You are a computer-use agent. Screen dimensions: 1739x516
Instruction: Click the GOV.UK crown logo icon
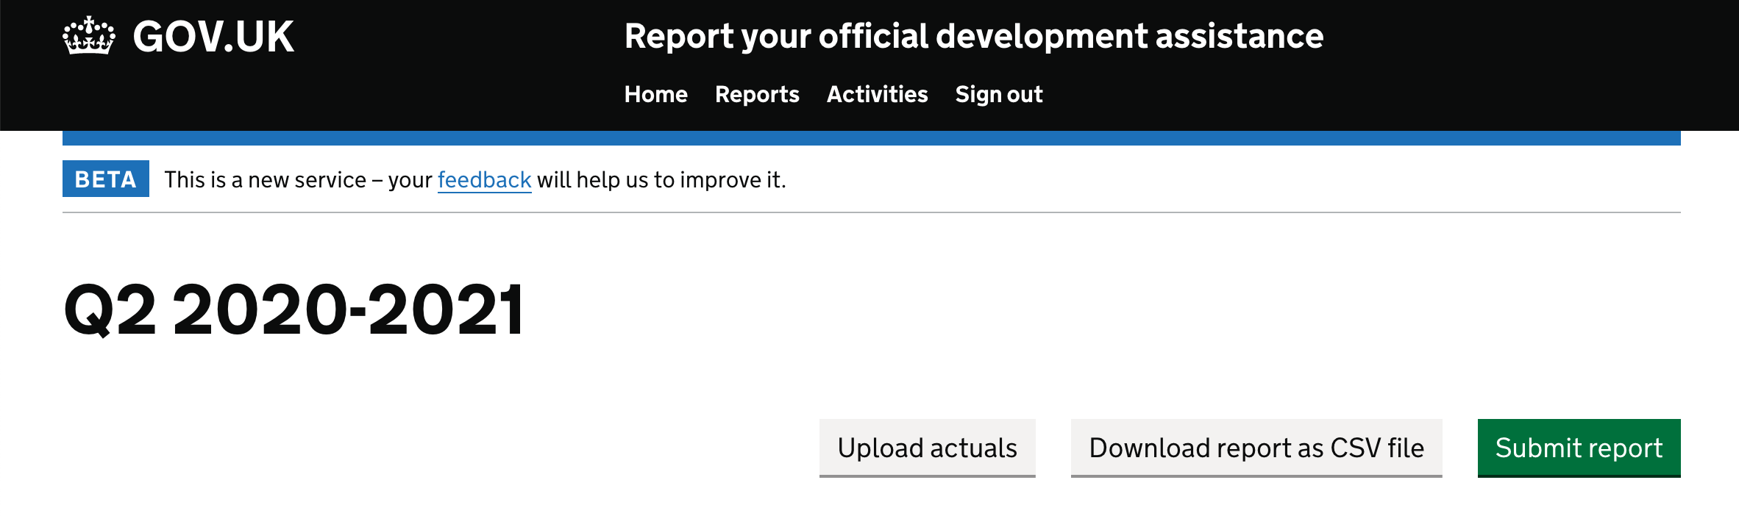[x=89, y=35]
